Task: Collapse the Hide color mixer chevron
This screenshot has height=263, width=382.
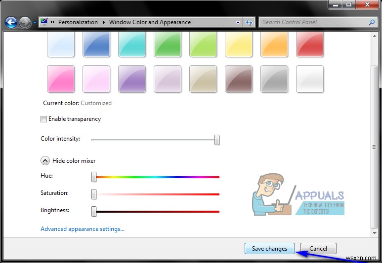Action: [45, 161]
